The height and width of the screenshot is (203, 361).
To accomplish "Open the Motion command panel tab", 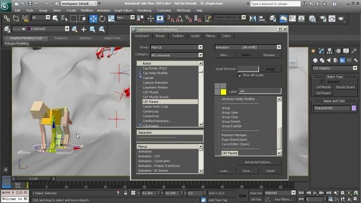I will (x=338, y=51).
